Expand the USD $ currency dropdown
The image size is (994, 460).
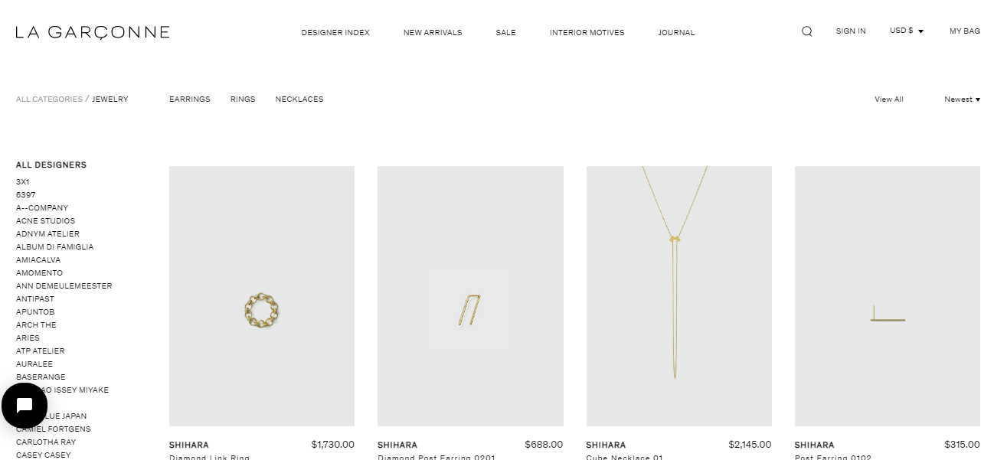(x=907, y=31)
